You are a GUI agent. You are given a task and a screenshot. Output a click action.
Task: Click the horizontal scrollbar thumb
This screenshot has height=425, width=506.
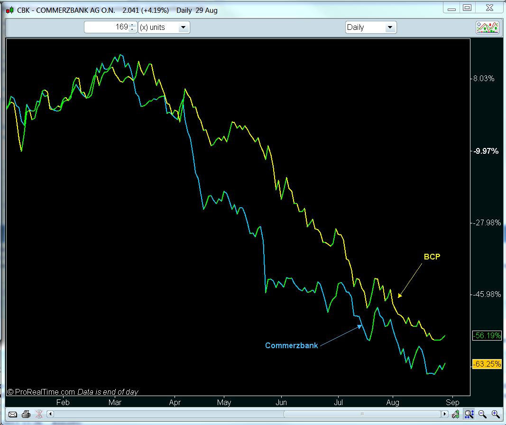tap(362, 414)
